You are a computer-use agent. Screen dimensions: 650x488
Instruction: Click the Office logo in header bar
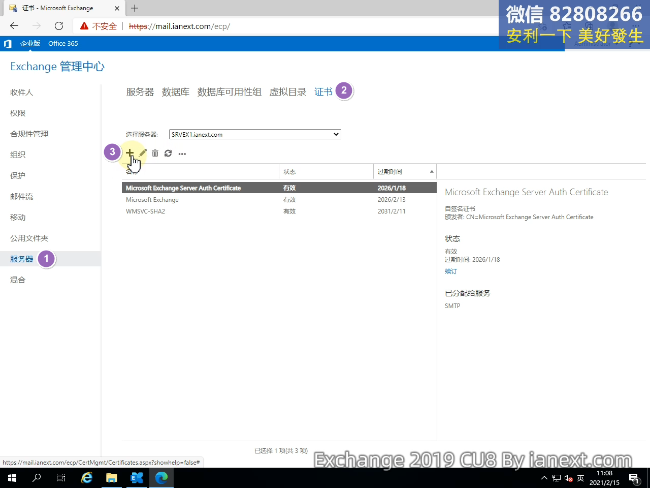coord(8,44)
